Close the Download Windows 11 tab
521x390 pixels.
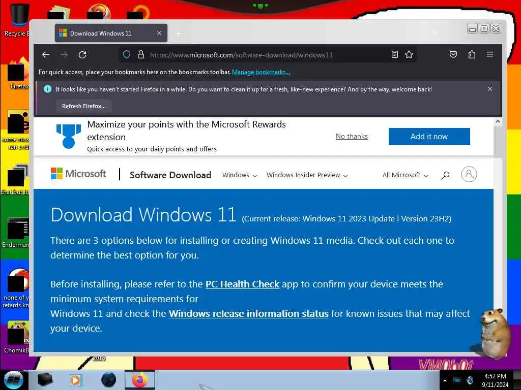[x=159, y=33]
